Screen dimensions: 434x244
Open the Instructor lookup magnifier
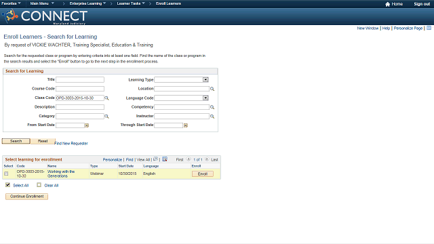coord(212,117)
